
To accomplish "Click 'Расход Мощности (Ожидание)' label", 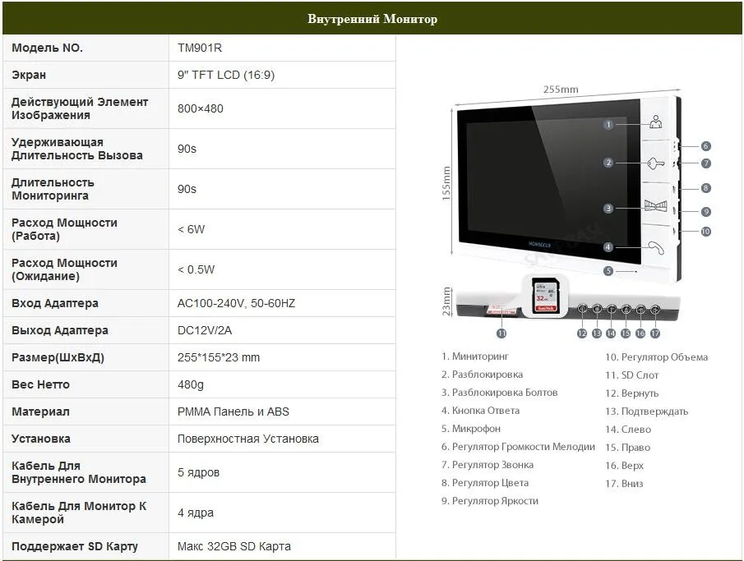I will point(64,270).
